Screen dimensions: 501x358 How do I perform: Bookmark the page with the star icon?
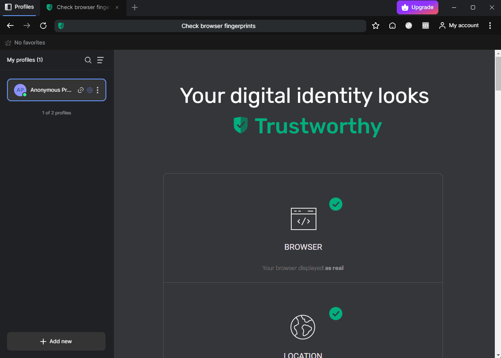[375, 26]
